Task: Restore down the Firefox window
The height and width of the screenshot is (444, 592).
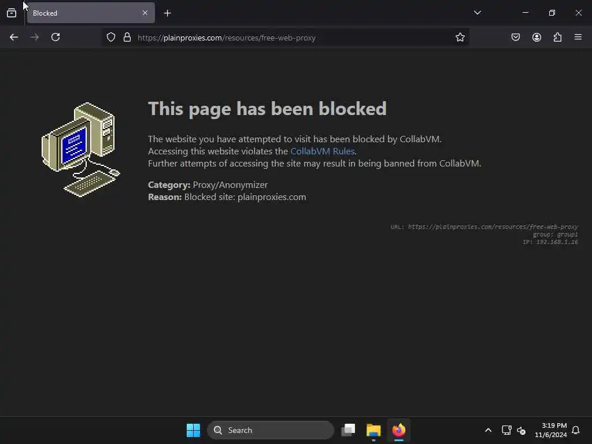Action: 552,13
